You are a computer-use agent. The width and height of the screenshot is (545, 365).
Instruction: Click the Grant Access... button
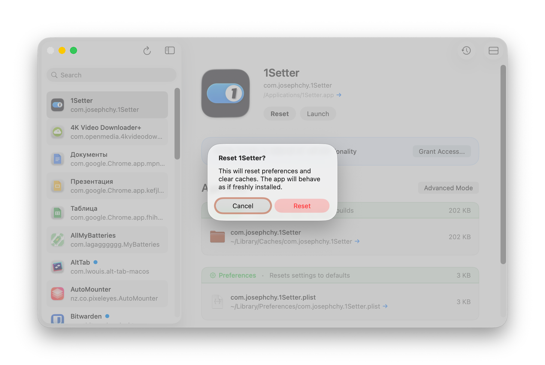click(x=441, y=151)
